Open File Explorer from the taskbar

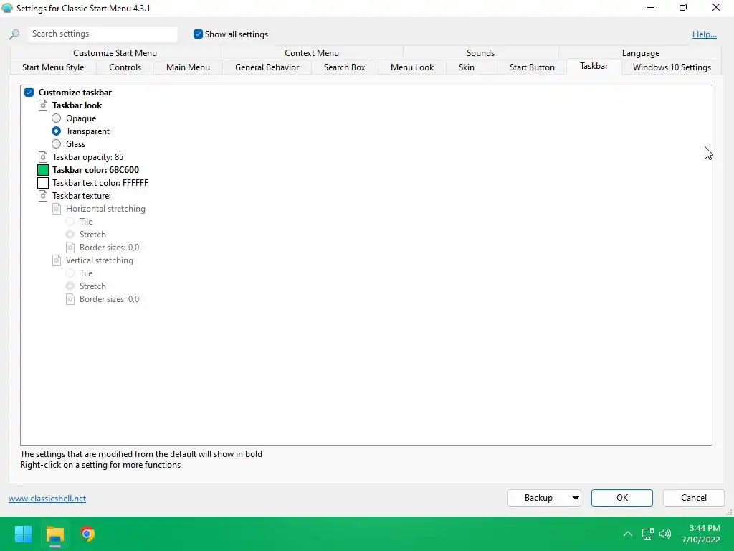[x=54, y=534]
